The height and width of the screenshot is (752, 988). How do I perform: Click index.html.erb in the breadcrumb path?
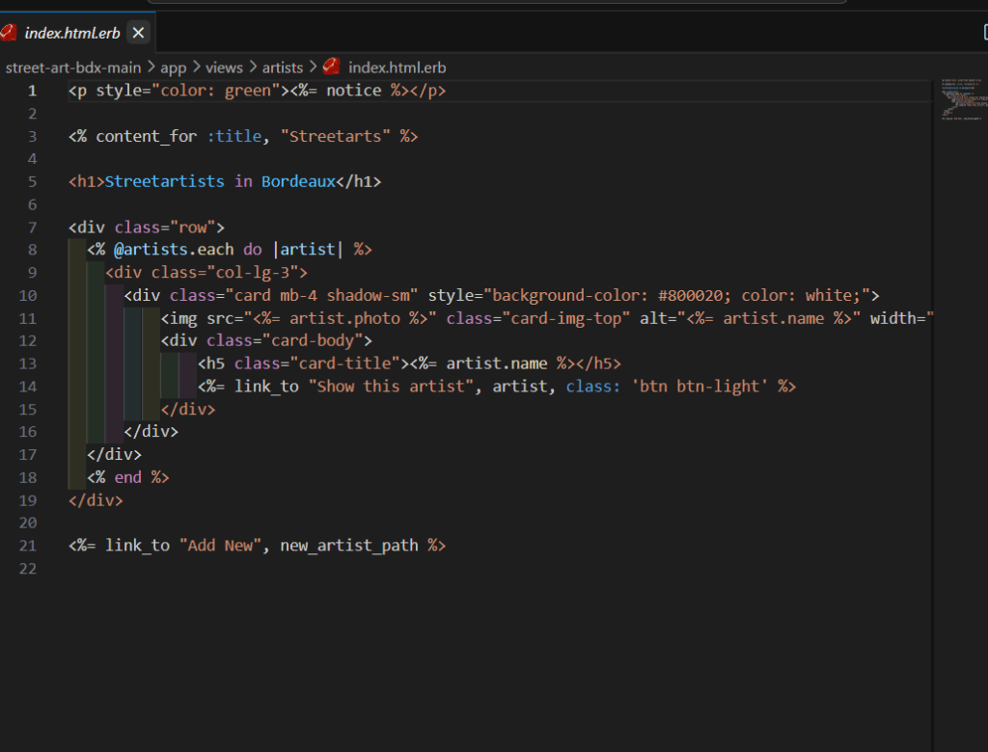coord(398,67)
